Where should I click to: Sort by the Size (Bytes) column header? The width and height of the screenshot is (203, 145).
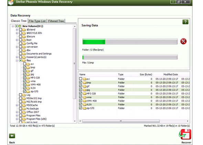(146, 74)
